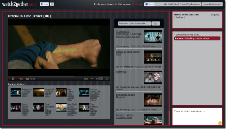Image resolution: width=226 pixels, height=129 pixels.
Task: Log out using the Logout link
Action: [215, 15]
